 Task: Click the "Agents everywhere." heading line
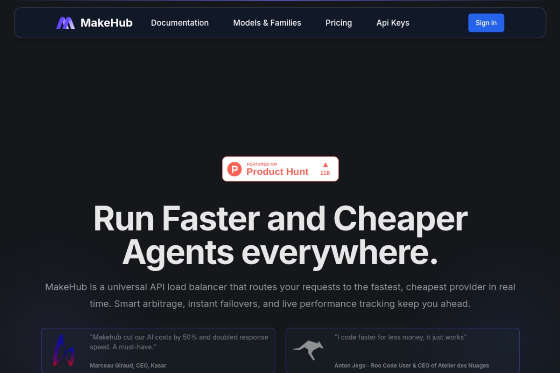(280, 253)
